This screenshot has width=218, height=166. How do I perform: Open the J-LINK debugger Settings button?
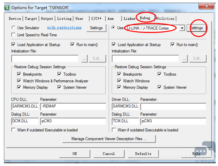(196, 28)
